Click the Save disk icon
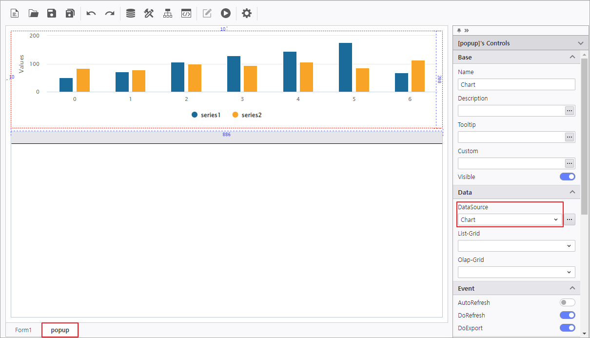The height and width of the screenshot is (338, 590). pyautogui.click(x=52, y=13)
